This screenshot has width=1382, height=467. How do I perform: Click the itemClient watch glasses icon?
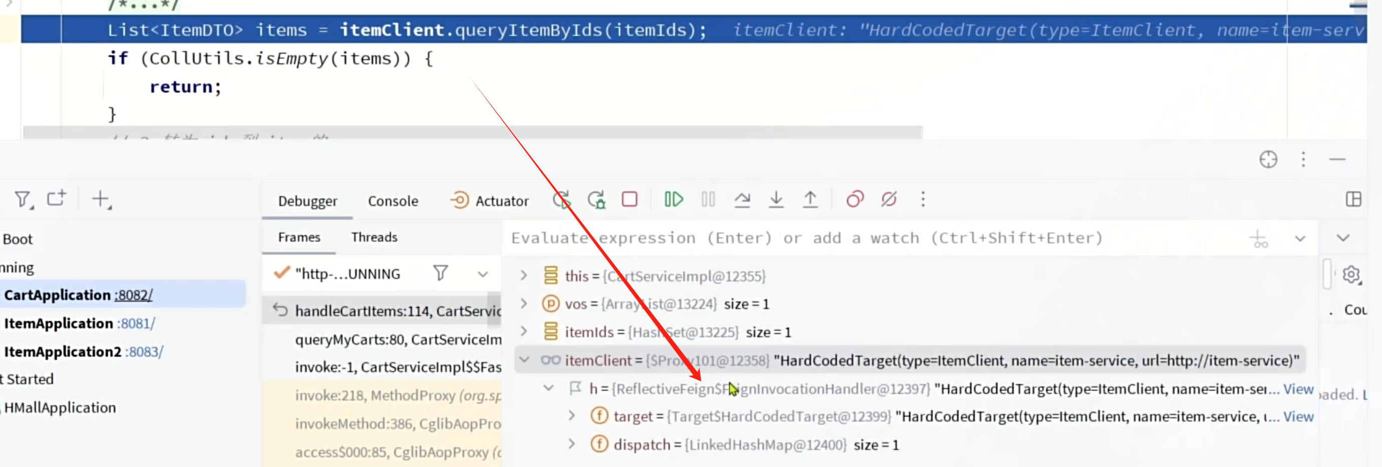tap(550, 360)
